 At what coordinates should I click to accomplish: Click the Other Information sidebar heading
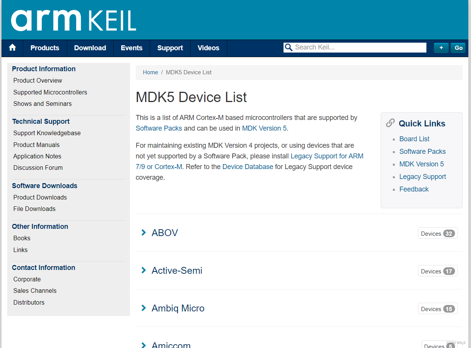[x=40, y=227]
